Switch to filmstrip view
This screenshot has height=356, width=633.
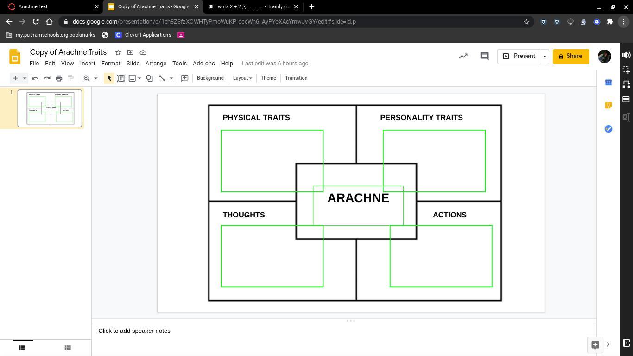point(22,348)
